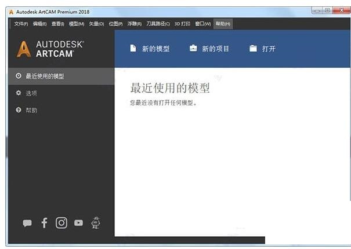Click the character mascot icon
Viewport: 351px width, 249px height.
96,222
